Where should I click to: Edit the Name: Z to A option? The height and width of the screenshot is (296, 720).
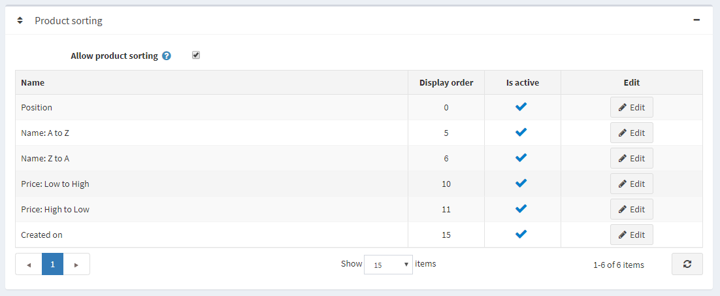coord(631,158)
